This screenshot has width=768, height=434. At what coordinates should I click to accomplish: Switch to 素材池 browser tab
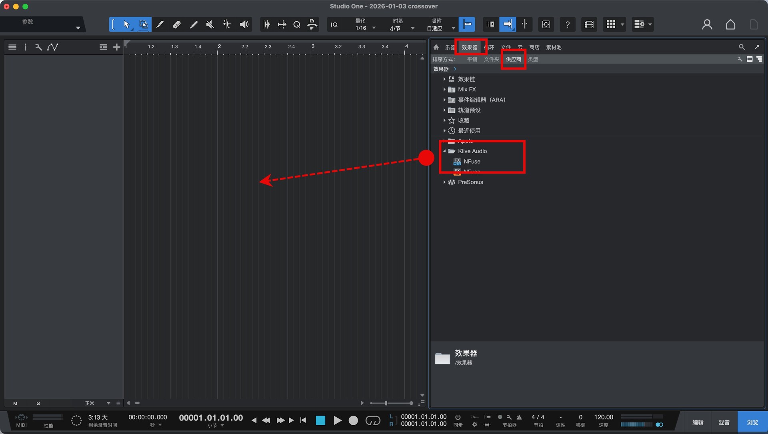click(x=554, y=47)
